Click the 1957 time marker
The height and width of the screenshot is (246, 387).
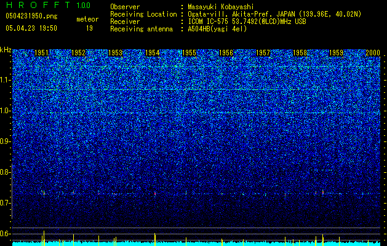click(263, 53)
